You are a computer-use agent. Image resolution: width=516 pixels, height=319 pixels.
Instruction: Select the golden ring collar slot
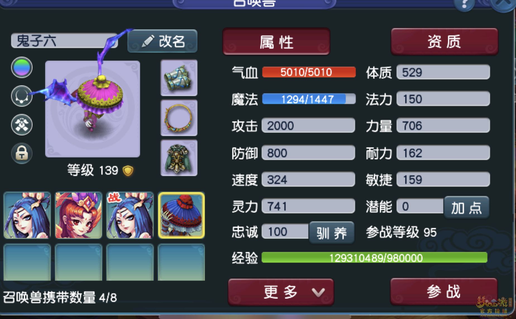(x=179, y=118)
